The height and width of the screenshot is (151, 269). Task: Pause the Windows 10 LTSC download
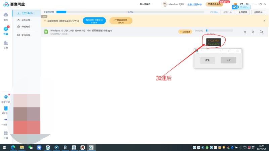point(245,32)
